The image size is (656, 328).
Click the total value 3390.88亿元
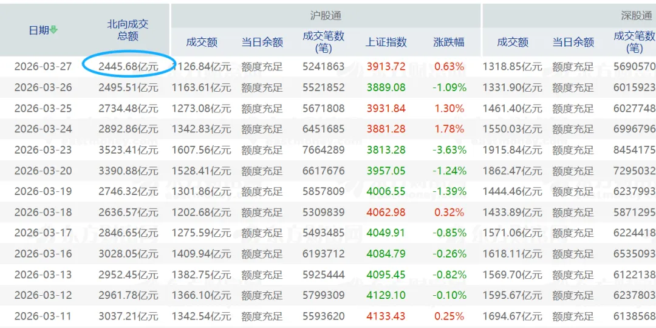point(128,171)
